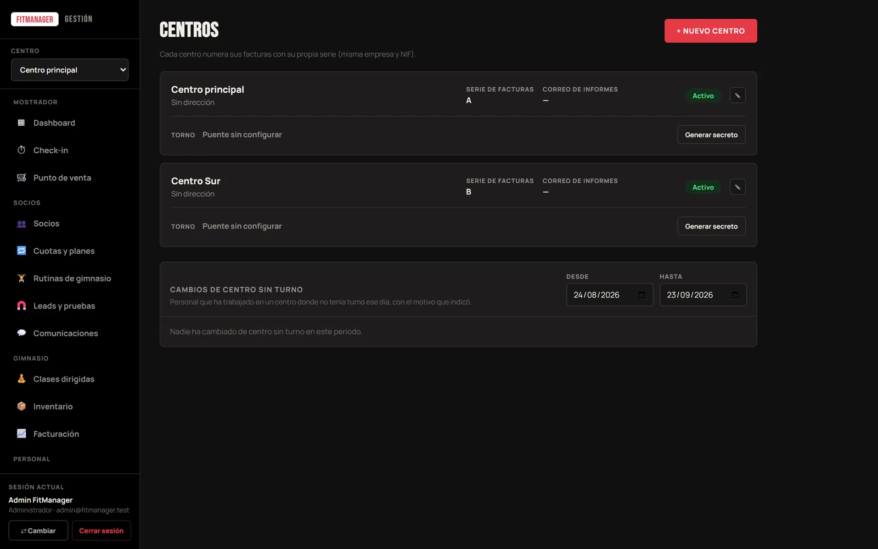Click the Cerrar sesión button
Image resolution: width=878 pixels, height=549 pixels.
tap(102, 530)
